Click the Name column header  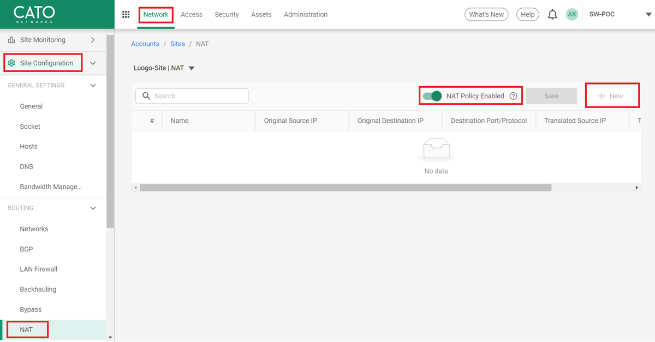click(209, 121)
